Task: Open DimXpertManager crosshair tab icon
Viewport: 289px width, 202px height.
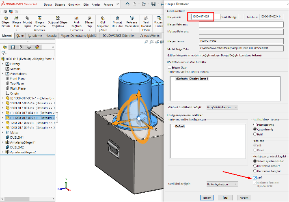Action: click(x=29, y=47)
